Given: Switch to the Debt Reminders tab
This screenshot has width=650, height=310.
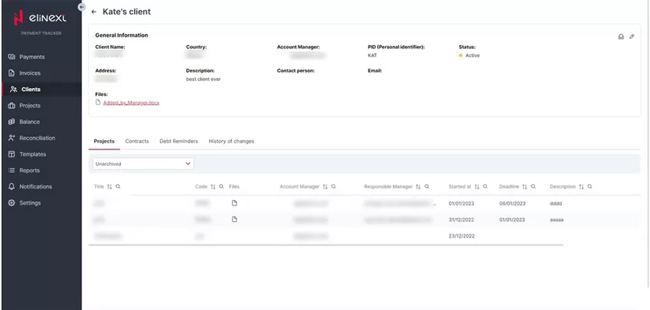Looking at the screenshot, I should [178, 141].
